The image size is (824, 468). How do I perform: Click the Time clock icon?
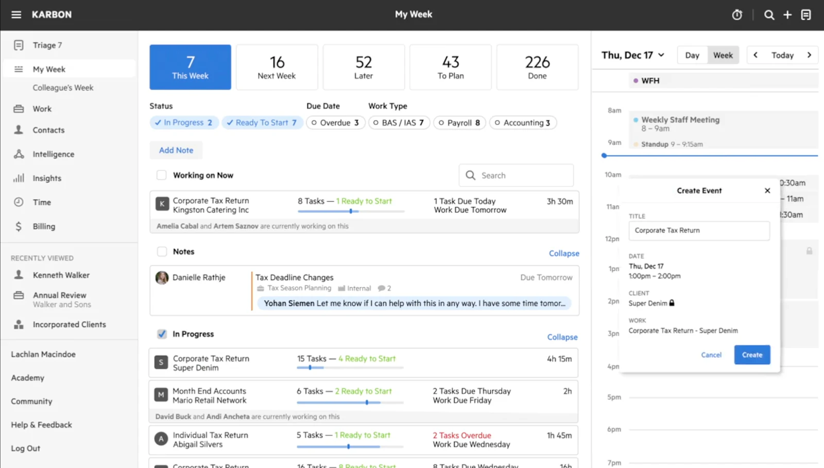[x=19, y=202]
